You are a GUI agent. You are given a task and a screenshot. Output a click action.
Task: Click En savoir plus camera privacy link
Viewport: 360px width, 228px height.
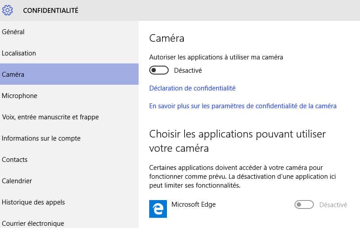(243, 106)
